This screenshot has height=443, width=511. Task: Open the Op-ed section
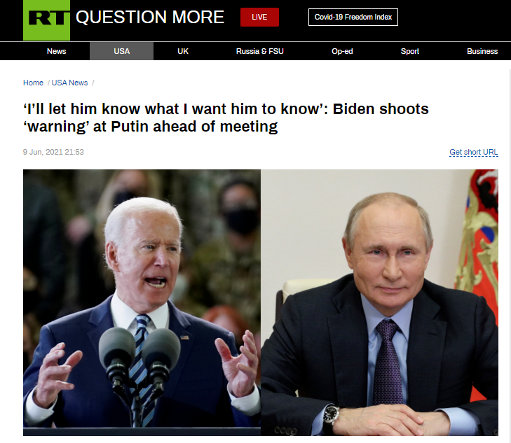pos(342,51)
